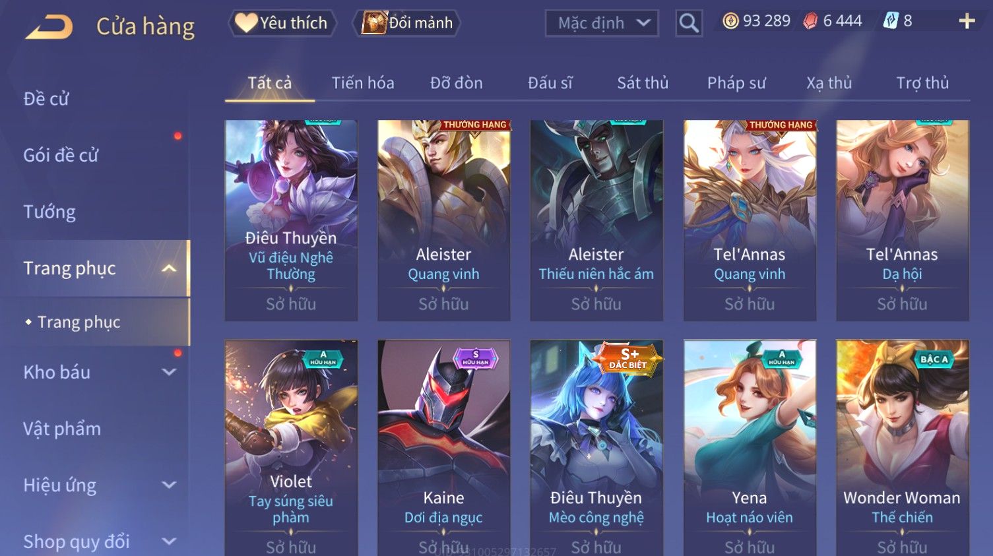This screenshot has width=993, height=556.
Task: Select Điêu Thuyền Mèo công nghệ skin card
Action: click(596, 447)
